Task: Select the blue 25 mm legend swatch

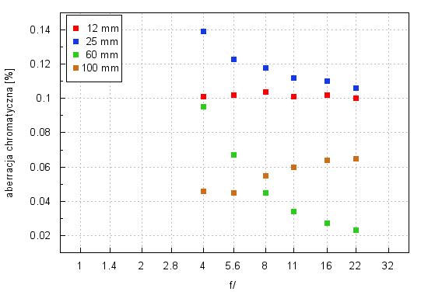Action: (x=76, y=41)
